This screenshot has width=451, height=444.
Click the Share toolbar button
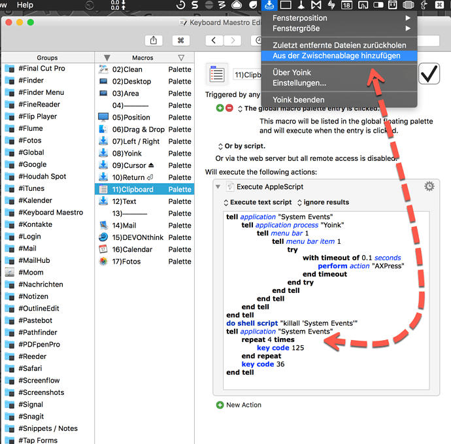point(154,41)
